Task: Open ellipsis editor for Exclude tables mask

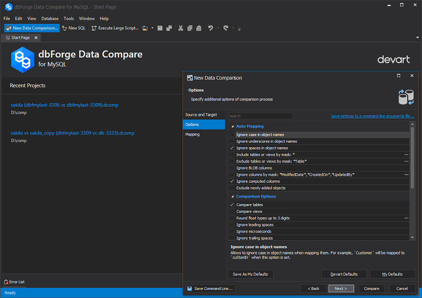Action: click(x=406, y=161)
